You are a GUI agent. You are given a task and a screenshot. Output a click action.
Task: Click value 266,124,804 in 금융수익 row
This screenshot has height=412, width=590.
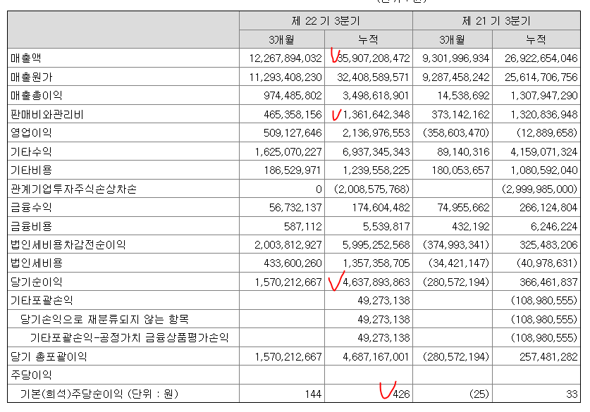[x=548, y=208]
